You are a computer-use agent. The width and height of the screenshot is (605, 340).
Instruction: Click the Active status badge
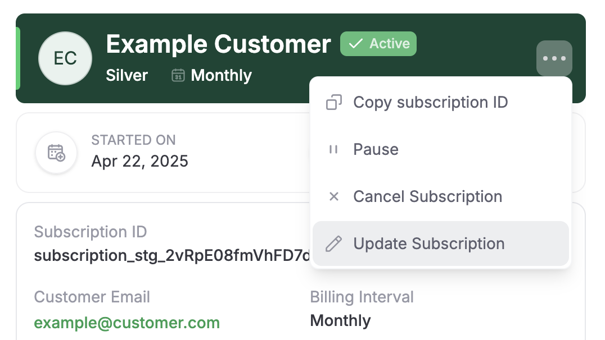[378, 44]
